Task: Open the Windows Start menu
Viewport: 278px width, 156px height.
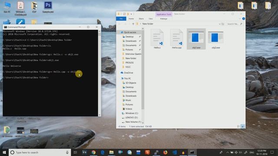Action: click(4, 152)
